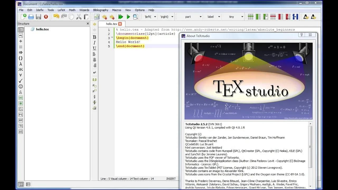Open the 'label' reference dropdown

click(219, 17)
